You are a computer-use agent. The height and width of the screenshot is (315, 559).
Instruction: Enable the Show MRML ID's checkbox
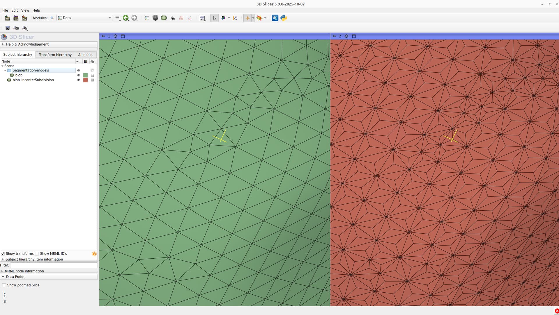tap(37, 254)
